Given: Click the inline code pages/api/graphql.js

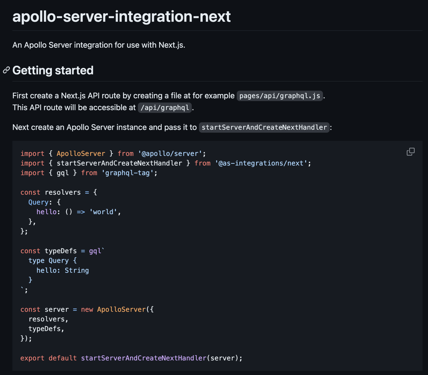Looking at the screenshot, I should coord(280,96).
